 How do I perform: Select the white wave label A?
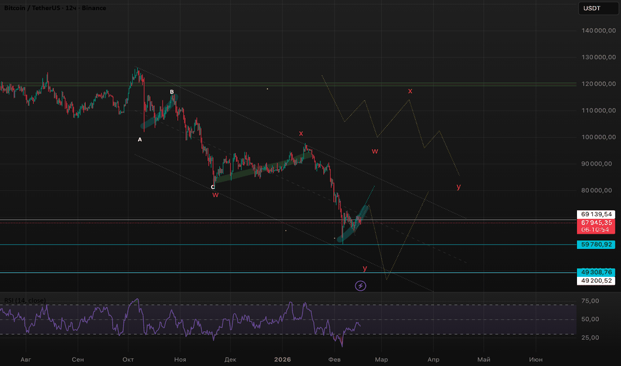140,140
